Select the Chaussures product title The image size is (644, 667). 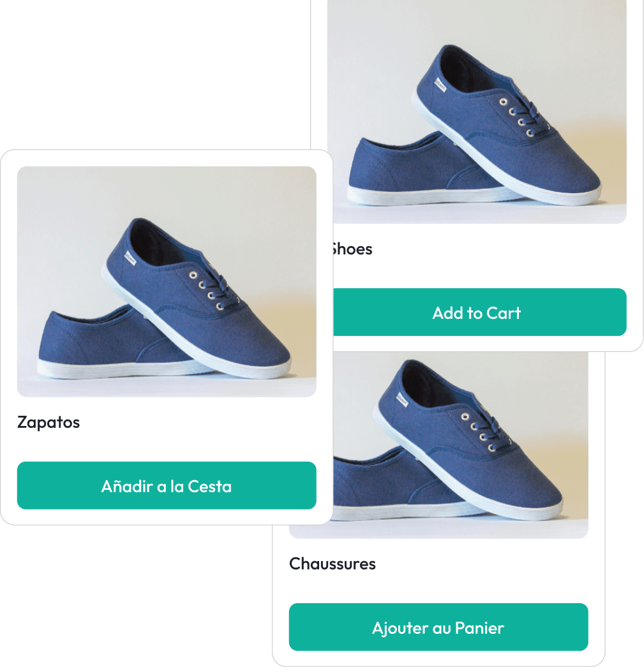[333, 564]
